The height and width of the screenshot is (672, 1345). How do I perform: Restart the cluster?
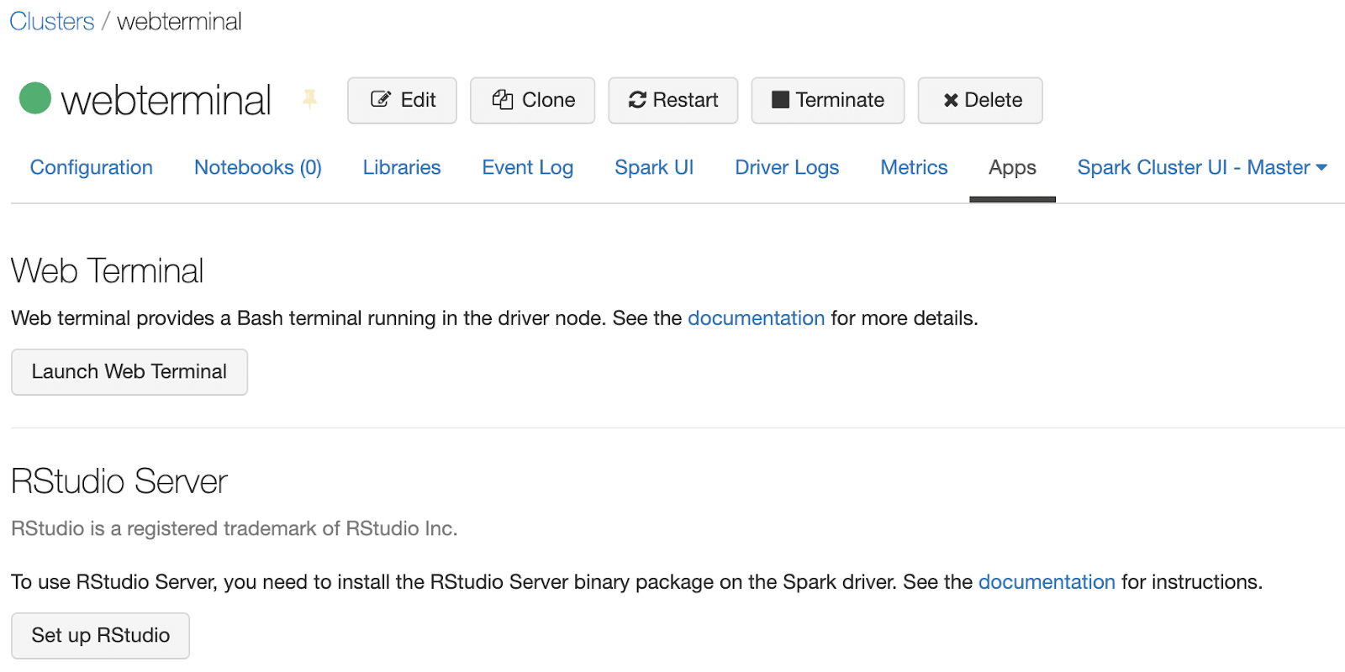click(x=672, y=101)
